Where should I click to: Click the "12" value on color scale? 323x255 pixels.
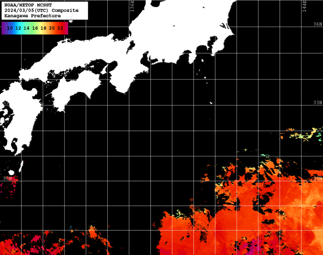18,28
